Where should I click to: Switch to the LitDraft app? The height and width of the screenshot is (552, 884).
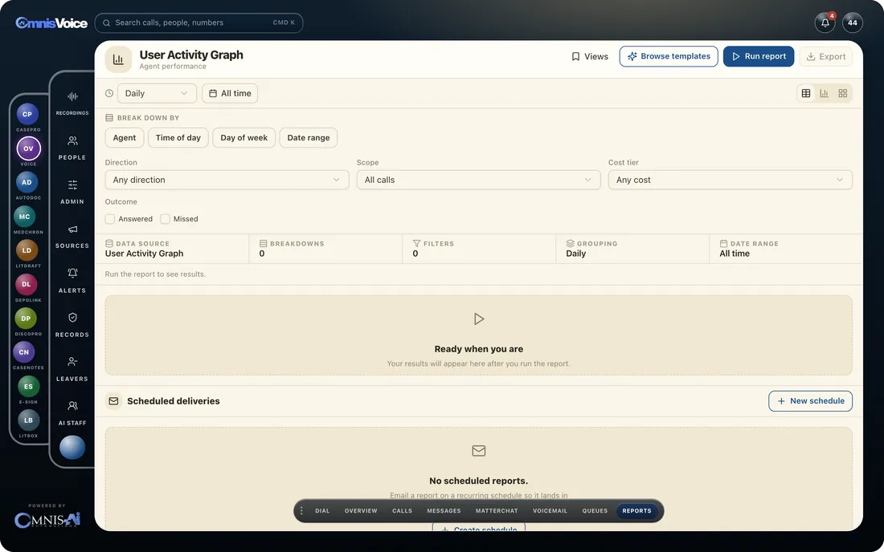(27, 250)
